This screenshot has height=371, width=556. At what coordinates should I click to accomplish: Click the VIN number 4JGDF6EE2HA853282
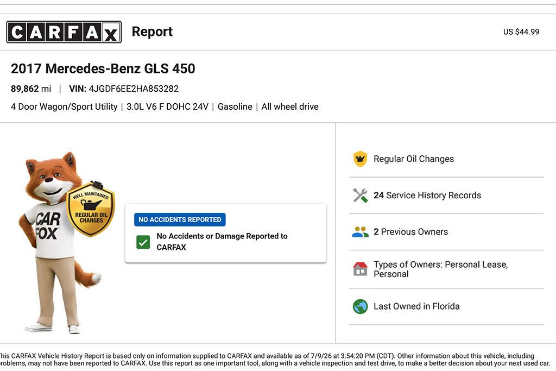pyautogui.click(x=134, y=89)
